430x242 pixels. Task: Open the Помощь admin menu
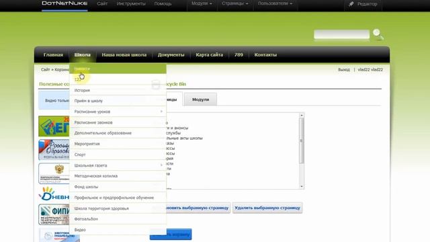[x=163, y=3]
